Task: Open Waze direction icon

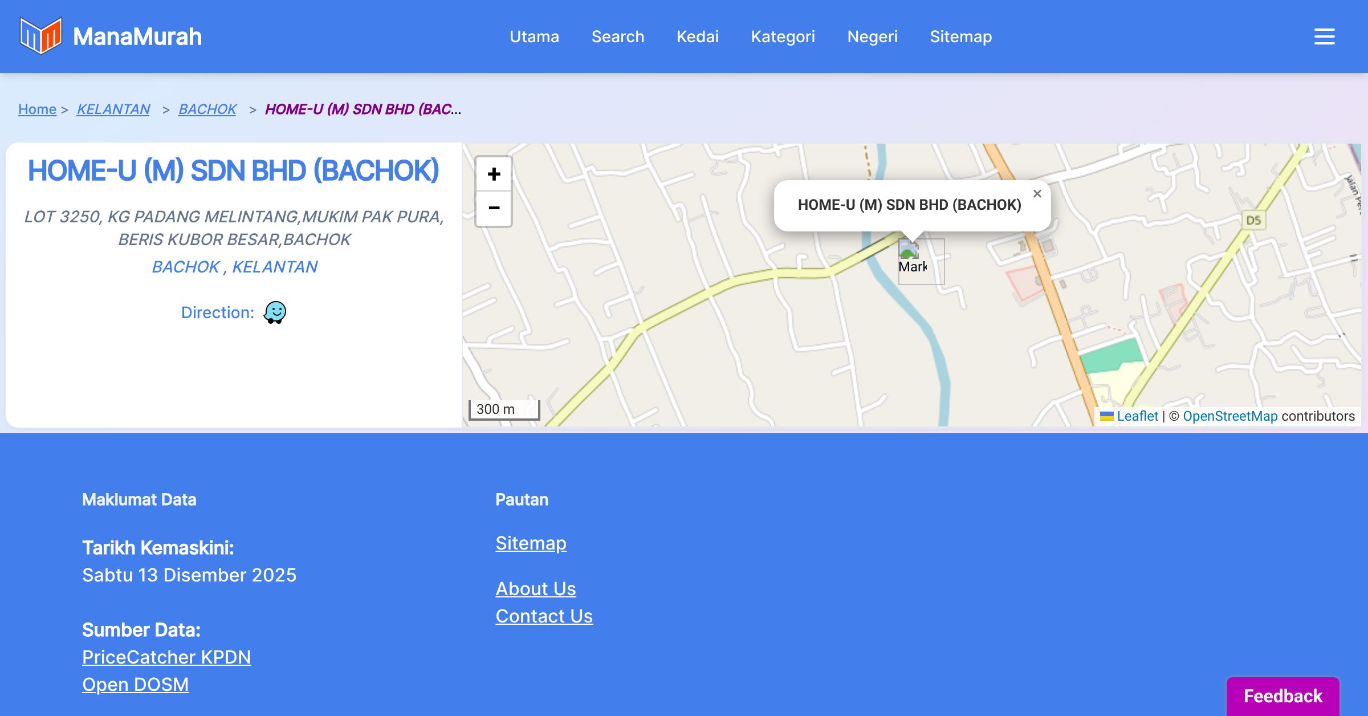Action: 275,312
